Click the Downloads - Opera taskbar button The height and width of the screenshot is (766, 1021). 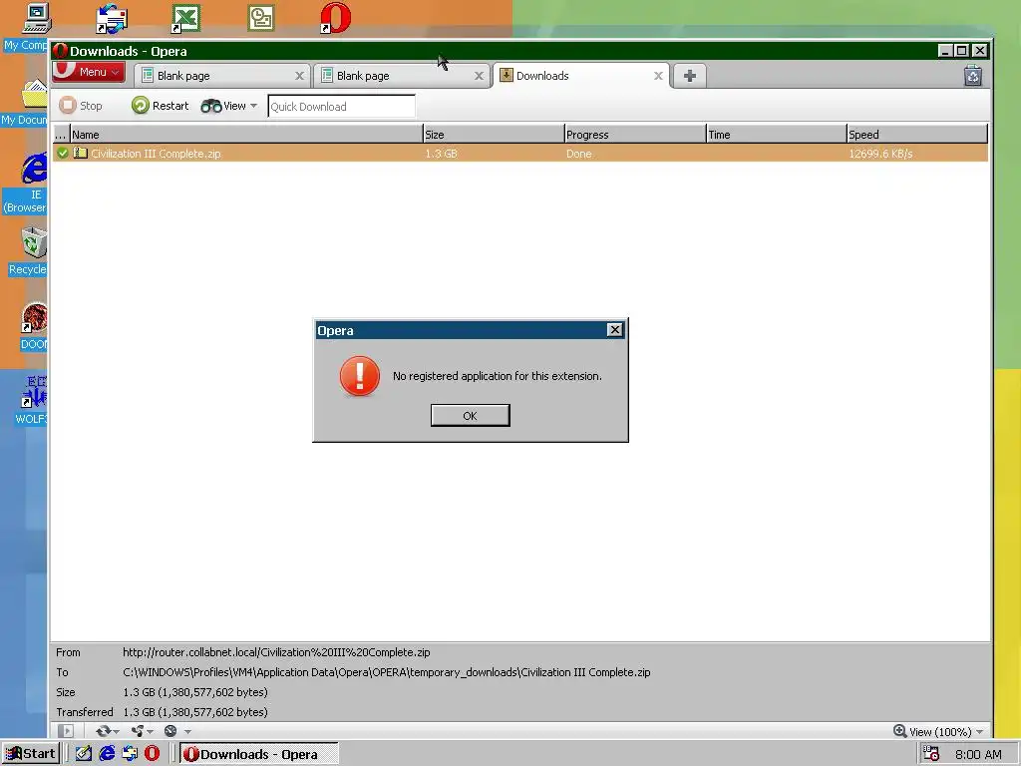tap(259, 754)
